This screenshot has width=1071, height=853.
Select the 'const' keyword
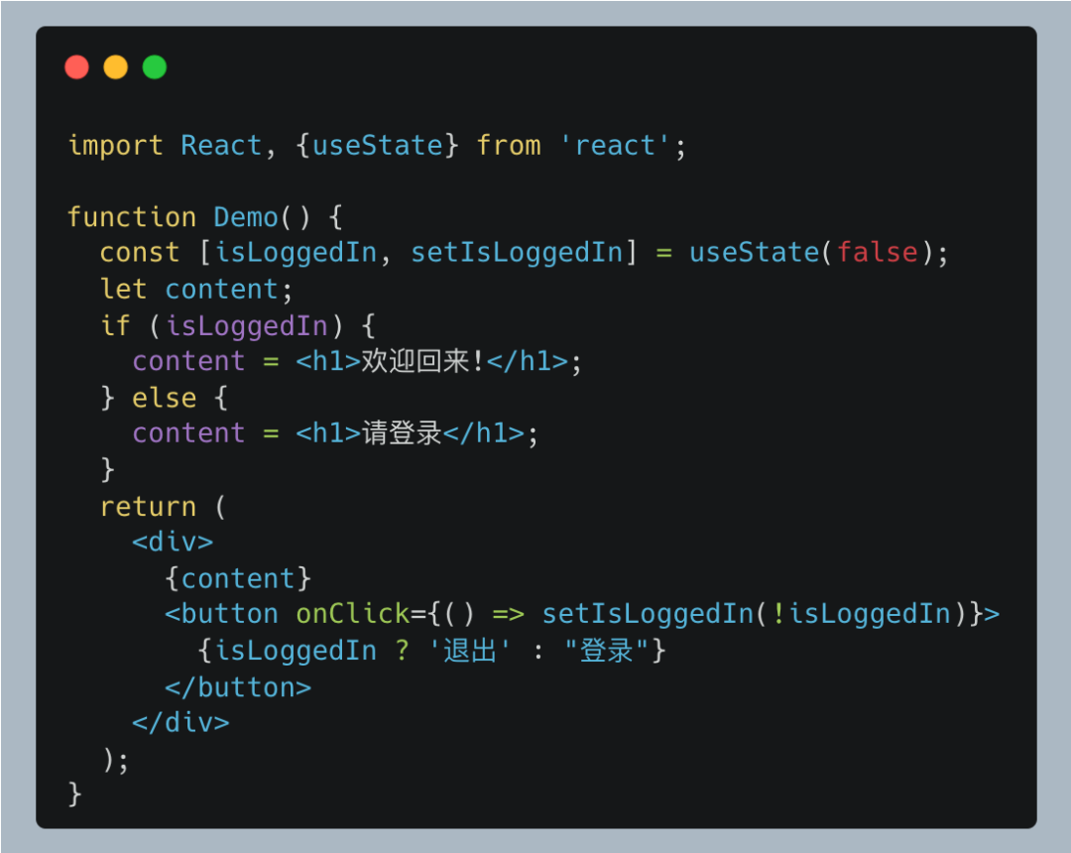pos(140,253)
